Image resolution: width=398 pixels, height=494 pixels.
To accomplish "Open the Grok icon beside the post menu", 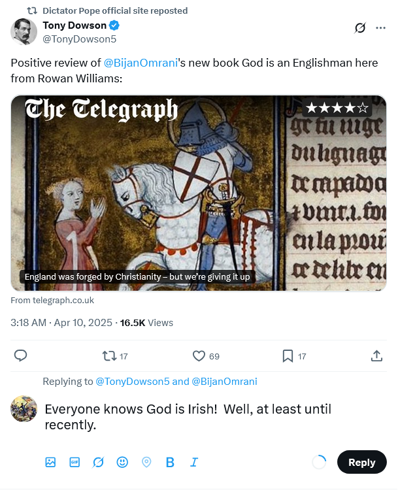I will point(359,28).
